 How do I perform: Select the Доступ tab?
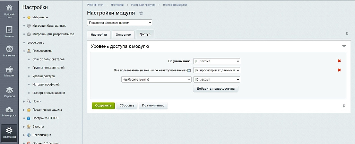pos(145,34)
